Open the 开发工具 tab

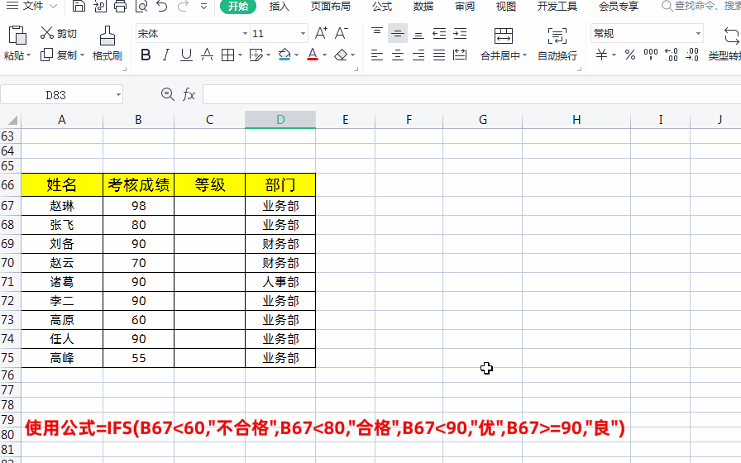pos(557,6)
